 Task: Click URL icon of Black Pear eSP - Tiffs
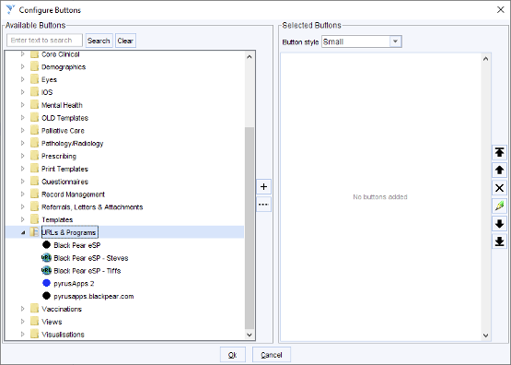coord(47,270)
